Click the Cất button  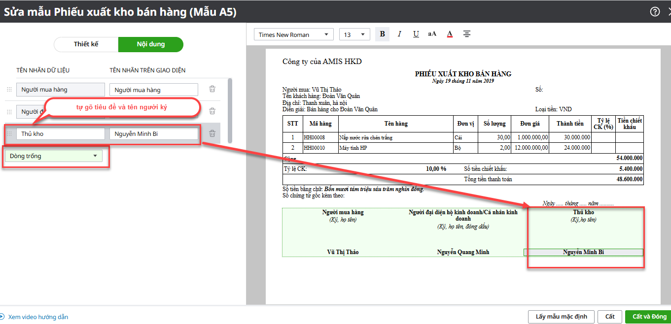point(610,317)
